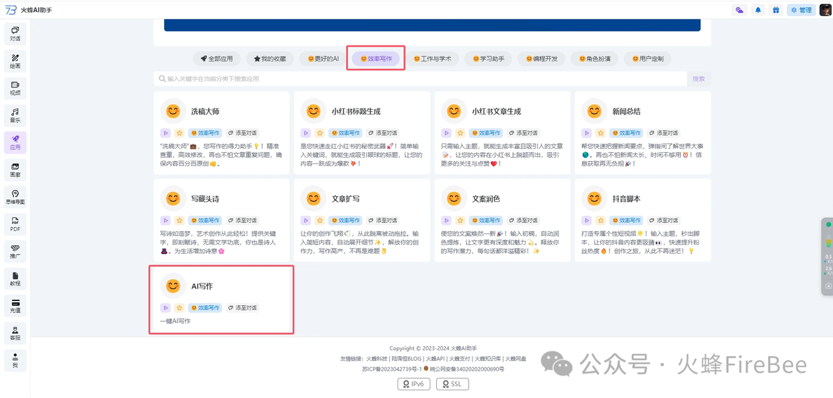This screenshot has width=833, height=398.
Task: Click the 效率写作 tag on 文章扩写 card
Action: (x=345, y=220)
